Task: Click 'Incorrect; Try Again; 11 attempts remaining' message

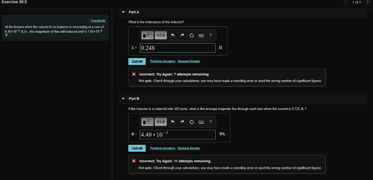Action: pyautogui.click(x=174, y=161)
